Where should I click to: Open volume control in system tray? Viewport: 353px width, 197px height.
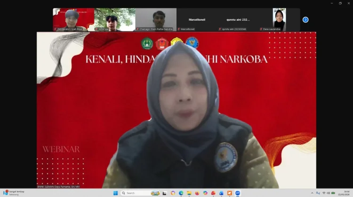(328, 193)
